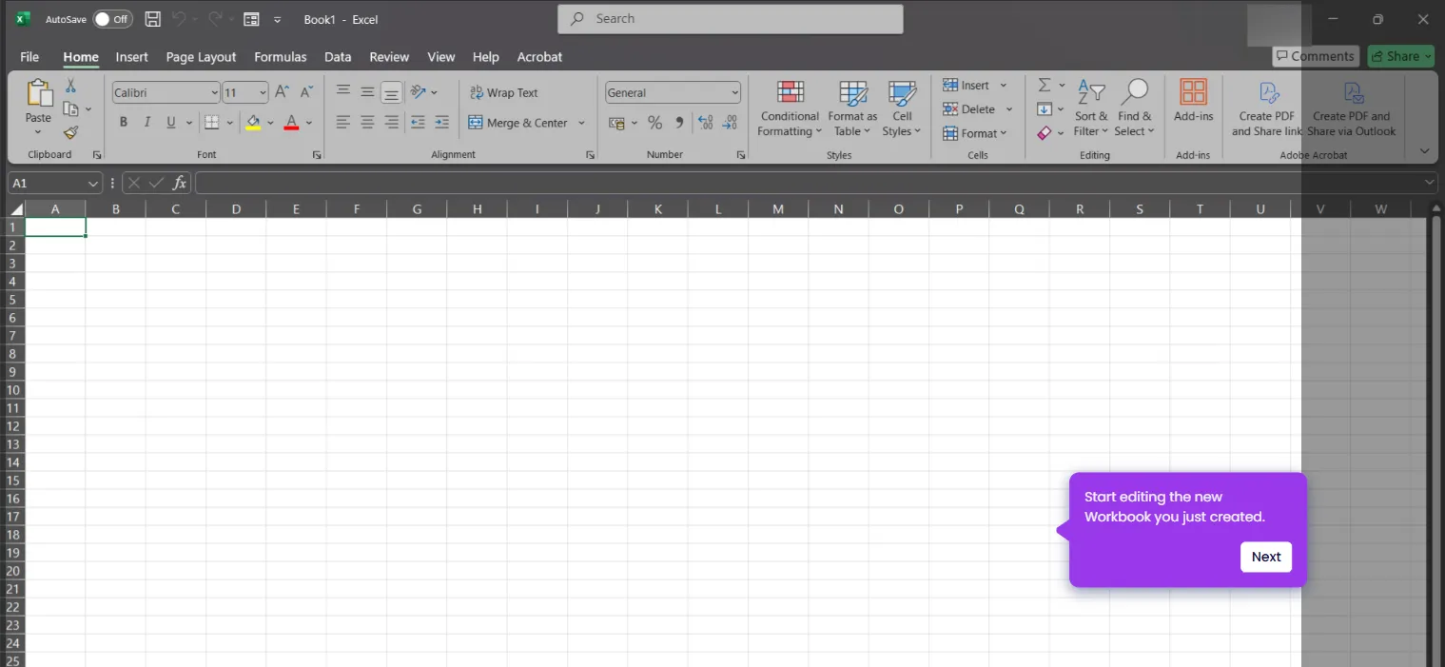Switch to the Formulas tab

click(281, 57)
